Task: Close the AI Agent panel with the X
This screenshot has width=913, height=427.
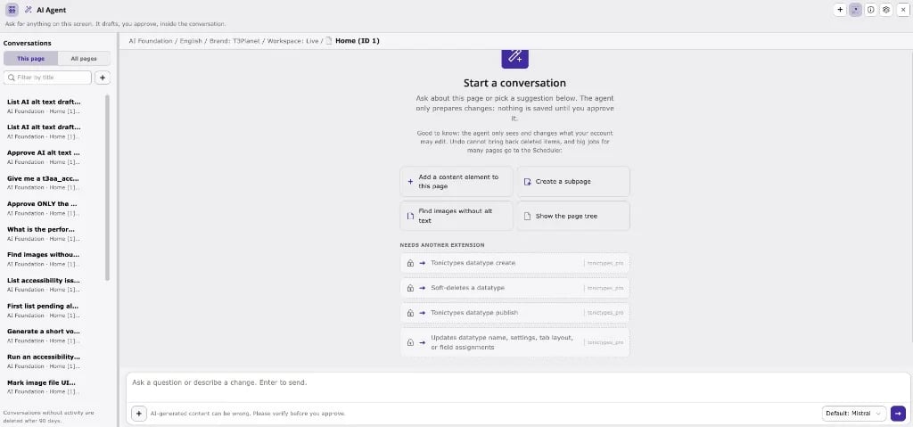Action: click(902, 10)
